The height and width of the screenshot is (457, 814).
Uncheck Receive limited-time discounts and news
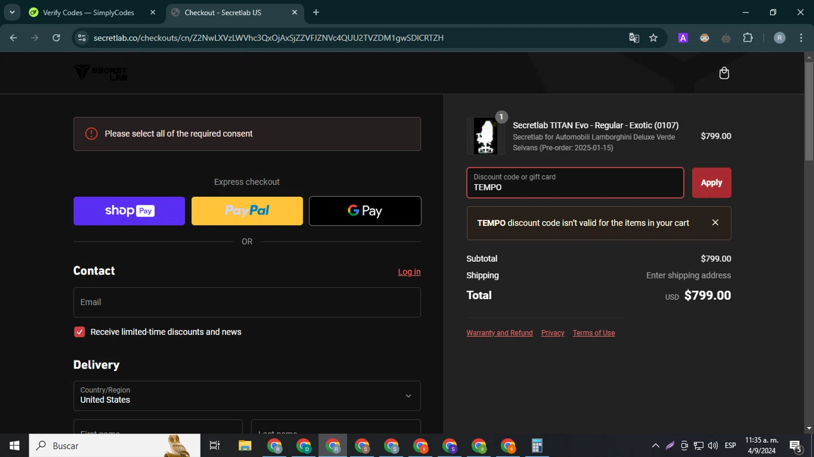(79, 332)
